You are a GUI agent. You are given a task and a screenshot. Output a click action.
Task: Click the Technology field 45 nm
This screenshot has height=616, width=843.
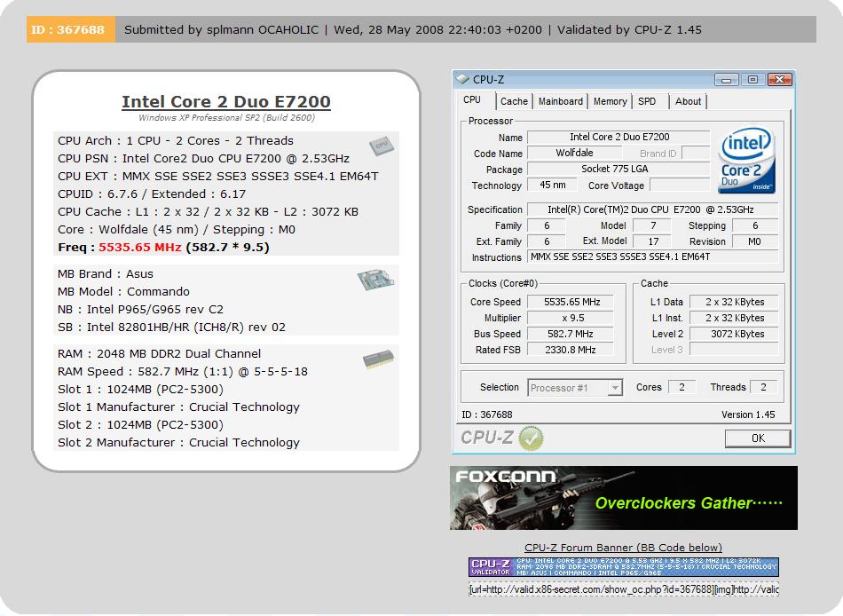[x=553, y=186]
